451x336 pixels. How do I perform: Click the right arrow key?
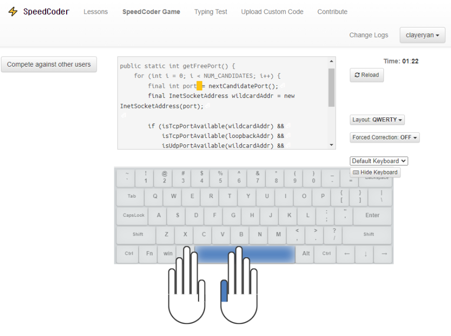click(x=383, y=254)
